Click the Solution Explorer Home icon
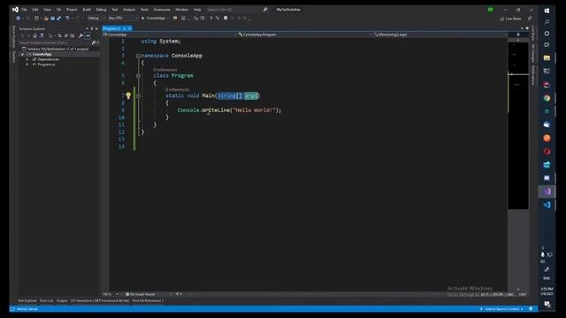Image resolution: width=566 pixels, height=318 pixels. pos(35,35)
